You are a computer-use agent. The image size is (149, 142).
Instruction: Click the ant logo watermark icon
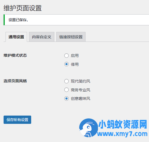coord(89,128)
